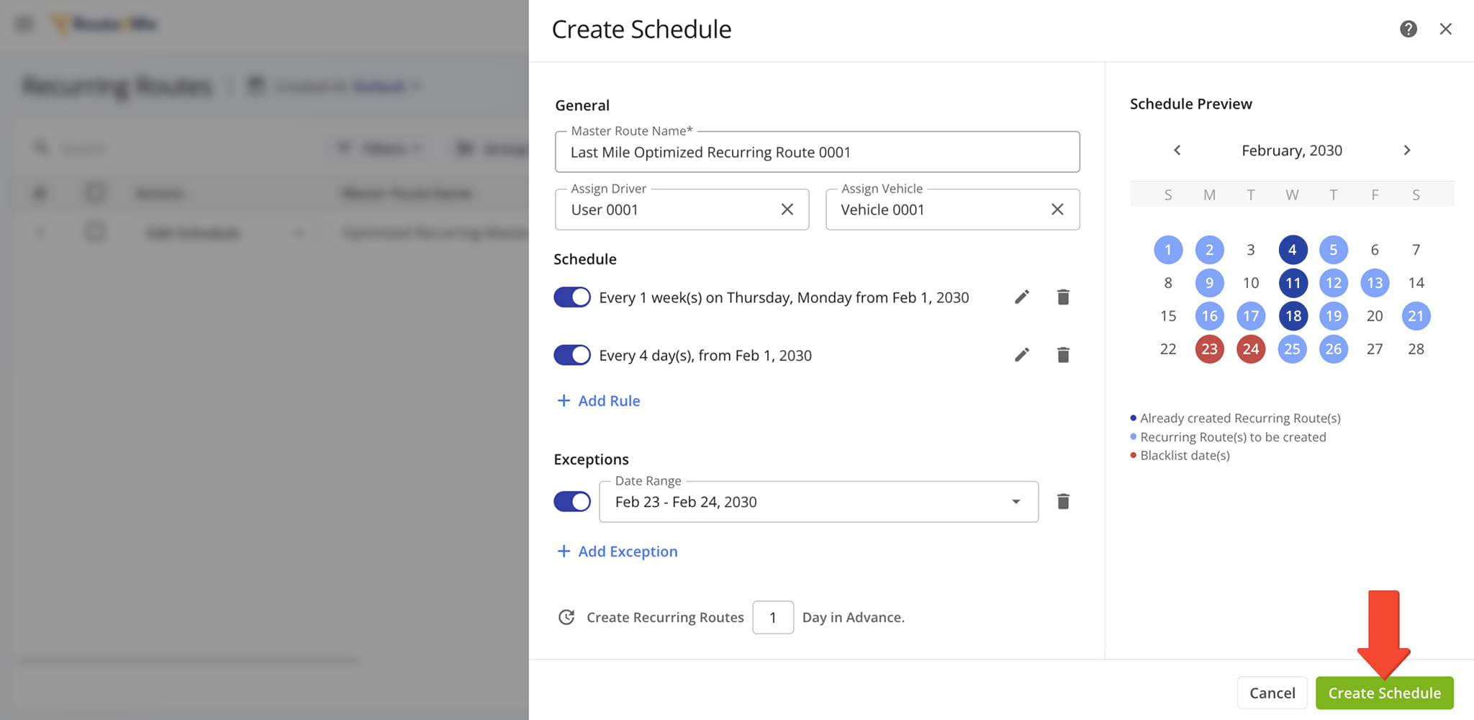Disable the exception date range toggle
The height and width of the screenshot is (720, 1474).
pos(571,501)
